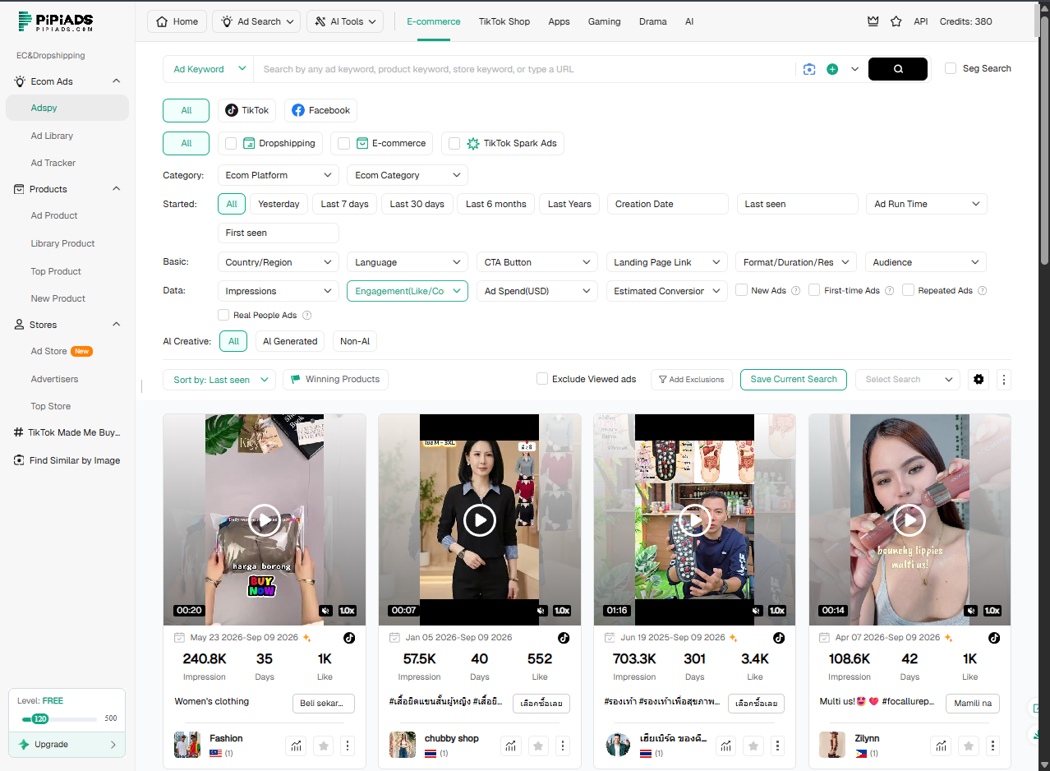Open Ad Library in the sidebar
The width and height of the screenshot is (1050, 771).
[52, 136]
